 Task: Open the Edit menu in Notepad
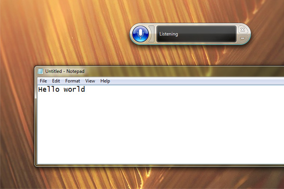tap(56, 81)
